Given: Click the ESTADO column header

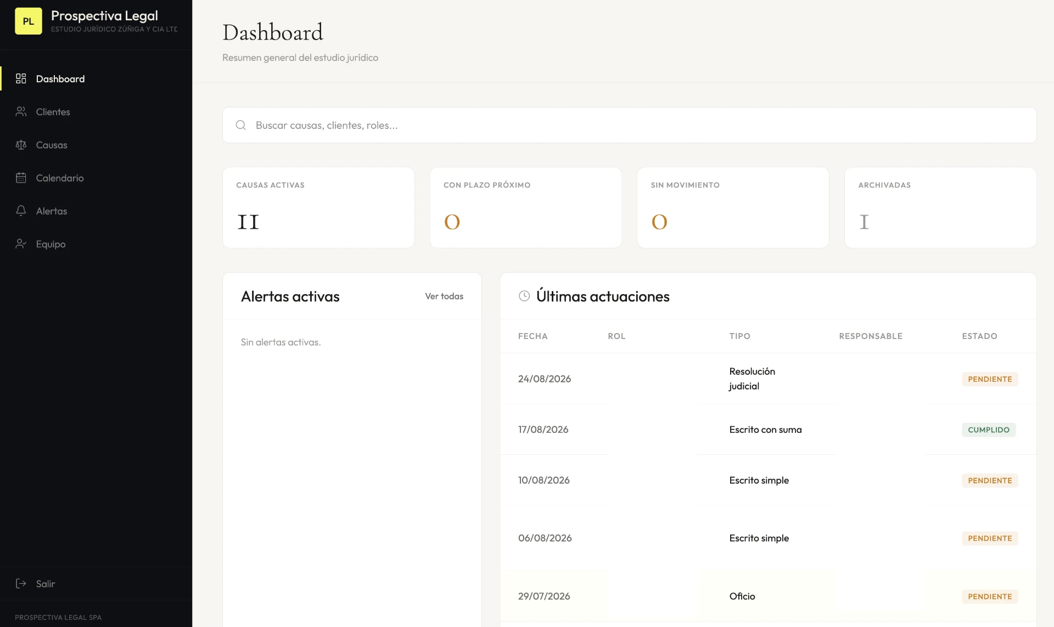Looking at the screenshot, I should point(979,336).
